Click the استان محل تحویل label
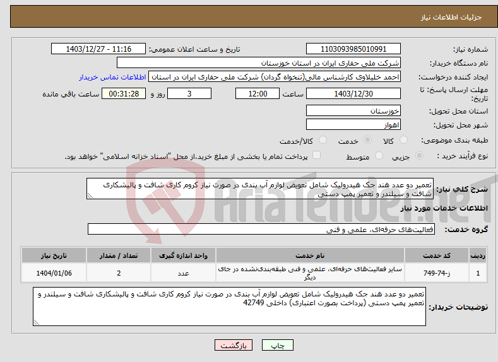This screenshot has height=362, width=498. tap(458, 111)
